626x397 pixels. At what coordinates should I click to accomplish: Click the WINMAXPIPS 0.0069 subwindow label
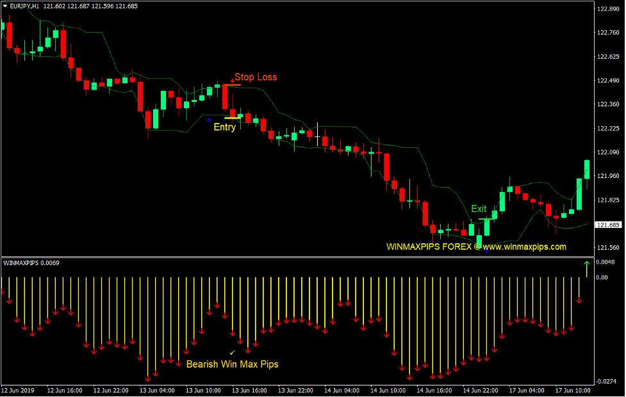point(30,262)
